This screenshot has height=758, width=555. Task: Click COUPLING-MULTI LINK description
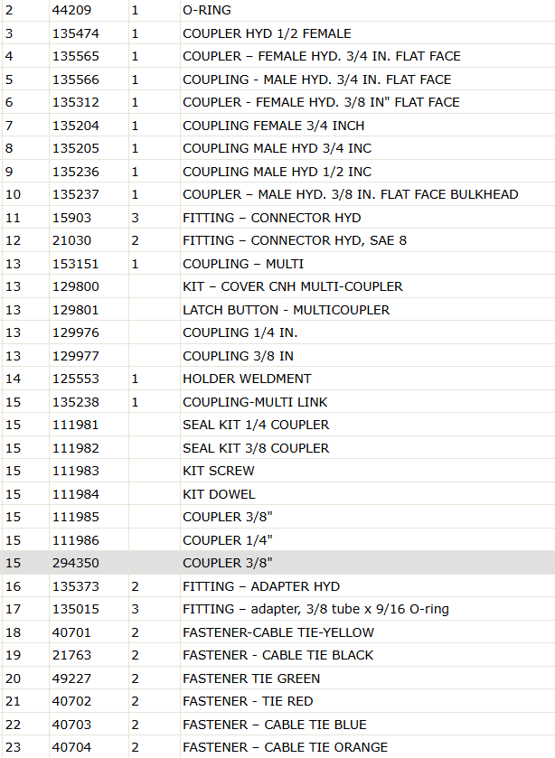[255, 402]
